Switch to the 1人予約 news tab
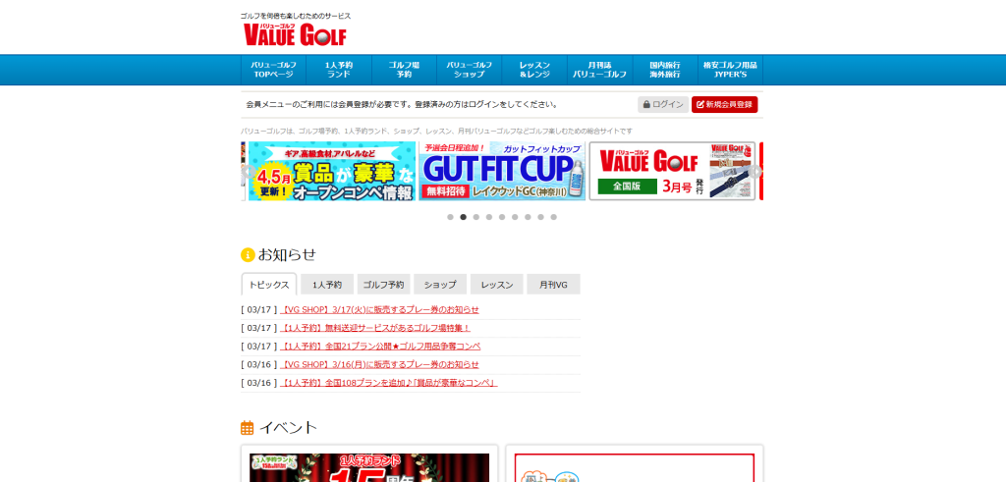 click(x=327, y=285)
